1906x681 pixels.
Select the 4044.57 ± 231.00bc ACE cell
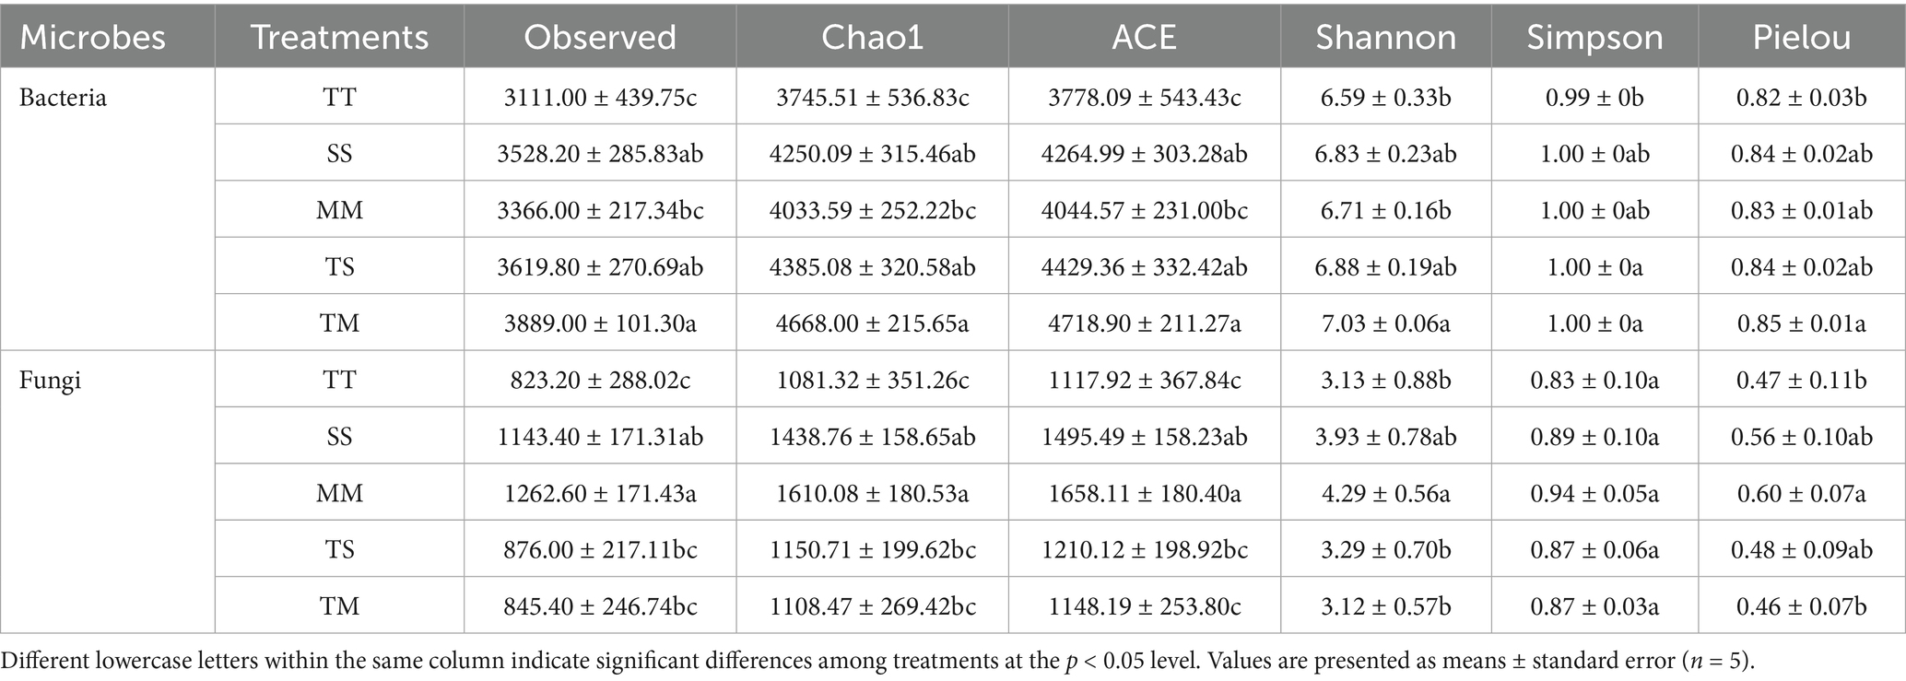(x=1144, y=210)
